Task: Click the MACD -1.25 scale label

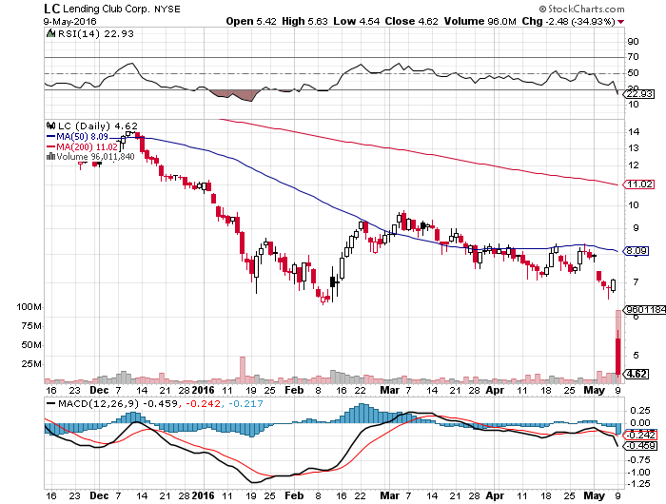Action: click(x=638, y=484)
